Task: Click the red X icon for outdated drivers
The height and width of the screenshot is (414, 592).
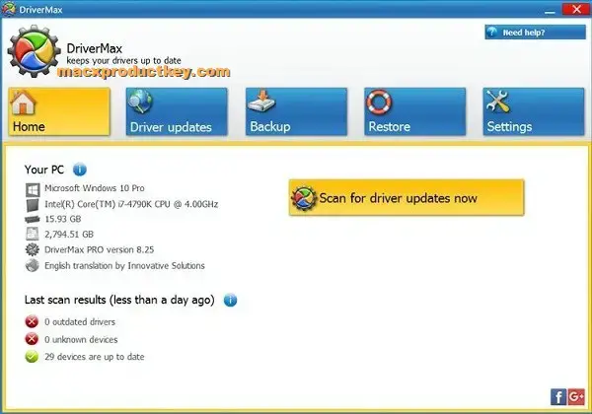Action: (32, 321)
